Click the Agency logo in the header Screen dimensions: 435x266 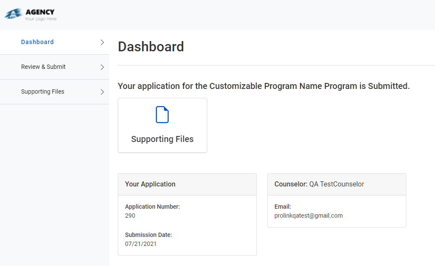(30, 14)
